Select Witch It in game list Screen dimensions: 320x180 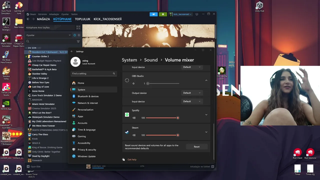pyautogui.click(x=36, y=143)
